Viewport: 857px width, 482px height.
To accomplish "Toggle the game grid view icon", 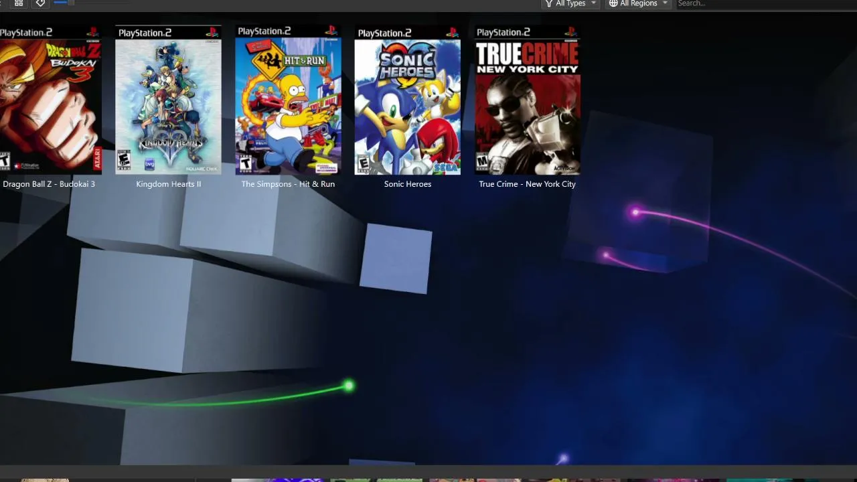I will pyautogui.click(x=19, y=3).
